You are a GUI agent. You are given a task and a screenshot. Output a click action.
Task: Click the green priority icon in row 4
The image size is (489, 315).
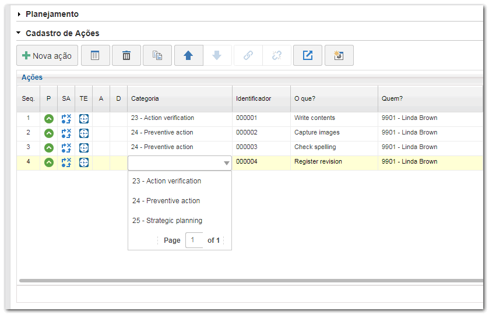(x=49, y=162)
